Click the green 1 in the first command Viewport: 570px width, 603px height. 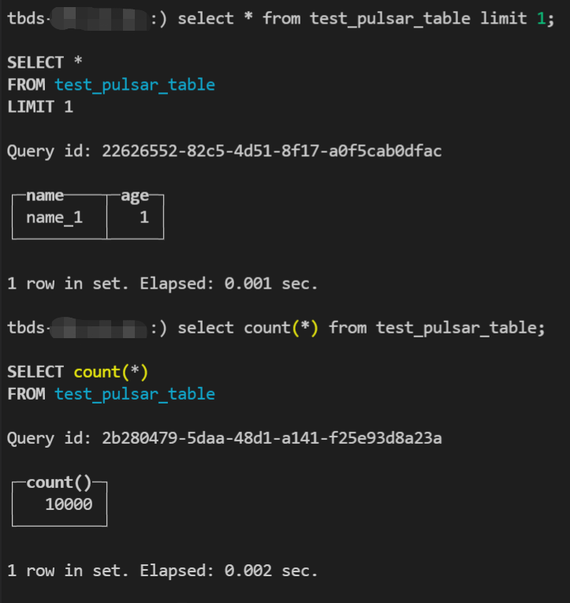coord(541,18)
